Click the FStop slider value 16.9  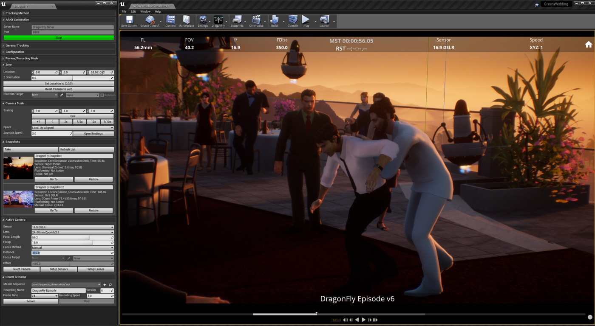coord(73,242)
